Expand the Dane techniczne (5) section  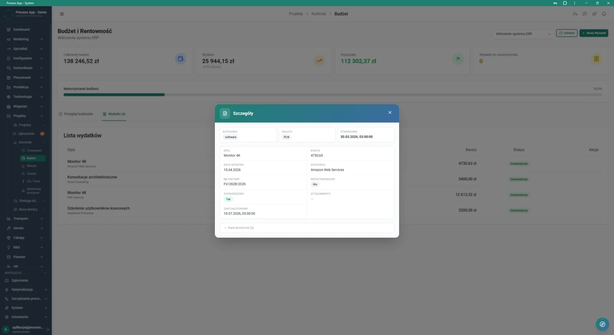(x=307, y=228)
